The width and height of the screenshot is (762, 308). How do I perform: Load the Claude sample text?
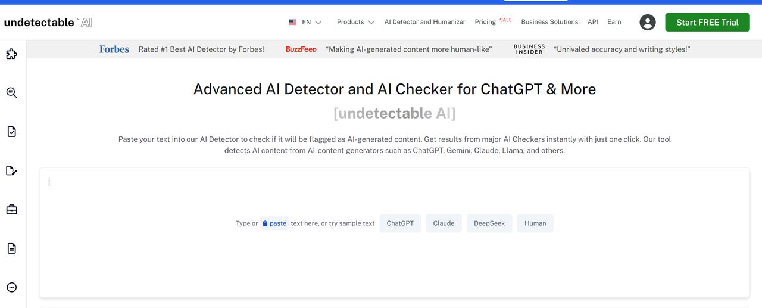point(444,223)
